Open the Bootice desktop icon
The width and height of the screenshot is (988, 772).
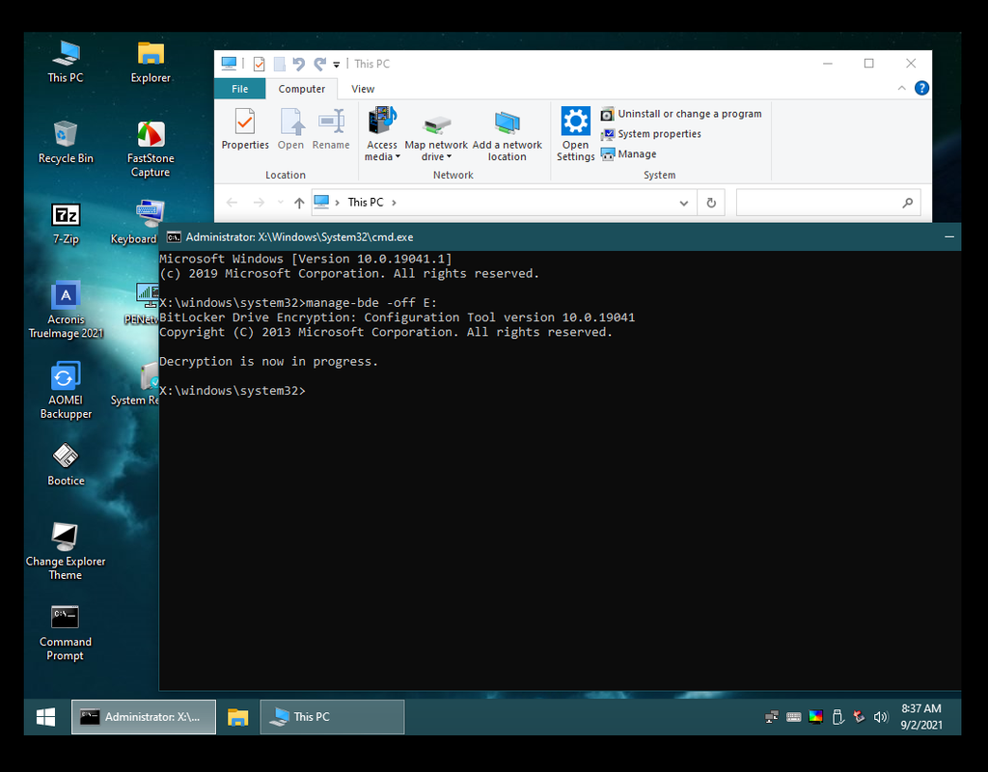(x=66, y=465)
